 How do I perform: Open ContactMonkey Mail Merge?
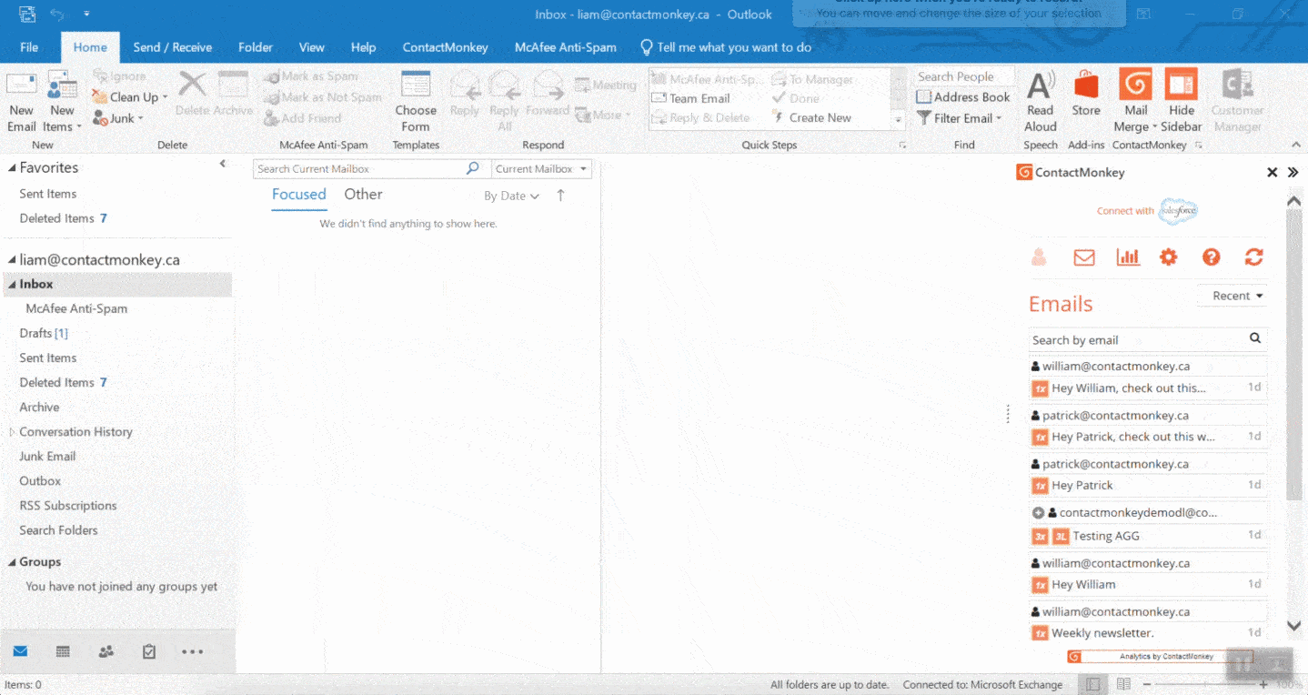(1136, 102)
